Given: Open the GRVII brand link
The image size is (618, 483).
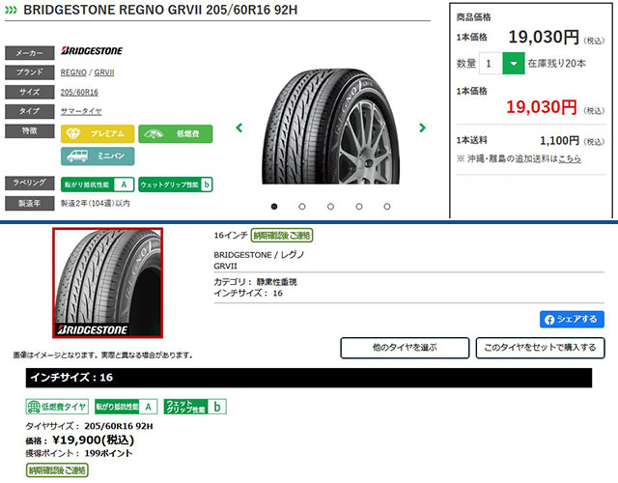Looking at the screenshot, I should 104,72.
